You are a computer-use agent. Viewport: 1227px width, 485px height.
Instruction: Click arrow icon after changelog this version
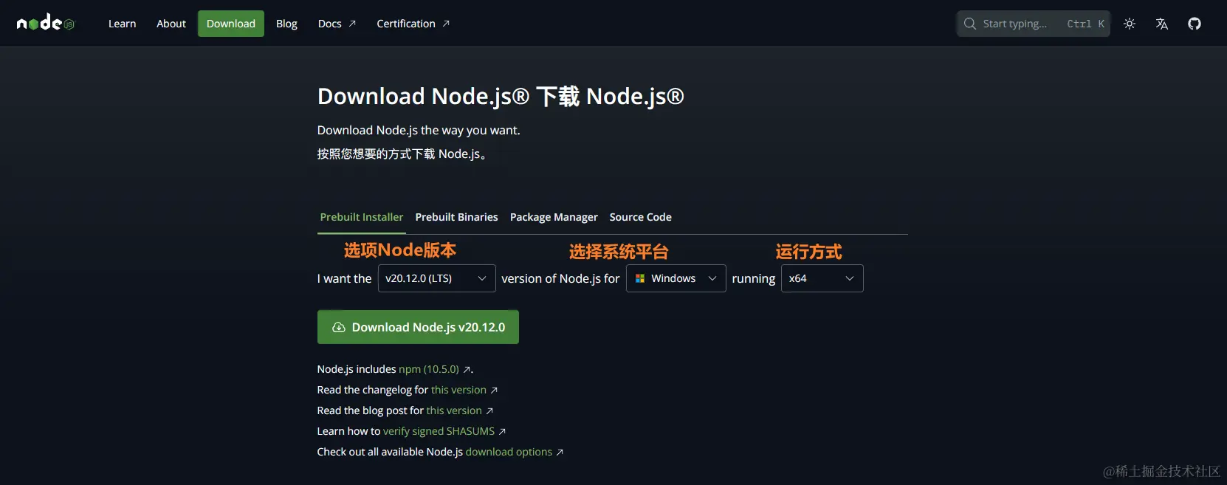(x=494, y=391)
